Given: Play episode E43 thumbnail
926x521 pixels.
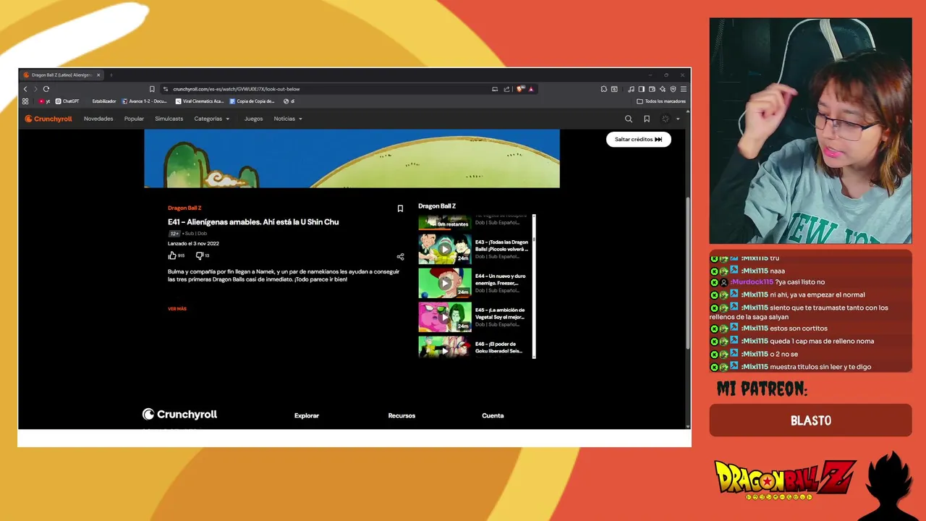Looking at the screenshot, I should pos(445,249).
